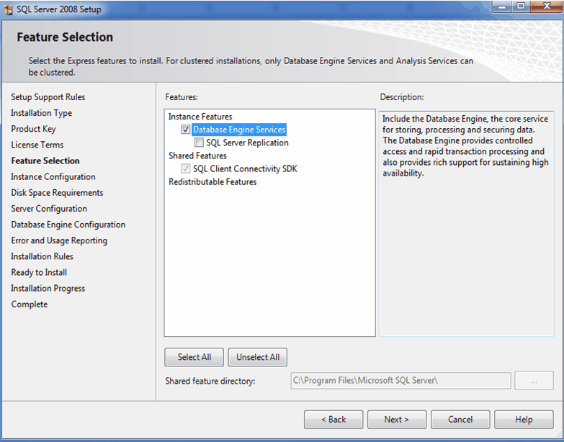This screenshot has width=564, height=442.
Task: Click Product Key step
Action: point(33,129)
